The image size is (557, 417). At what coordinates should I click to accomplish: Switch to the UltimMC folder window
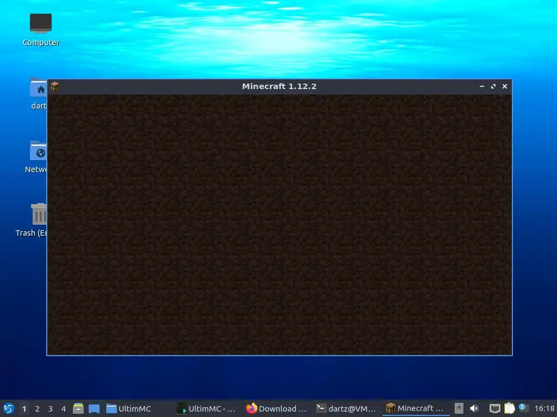pyautogui.click(x=128, y=408)
